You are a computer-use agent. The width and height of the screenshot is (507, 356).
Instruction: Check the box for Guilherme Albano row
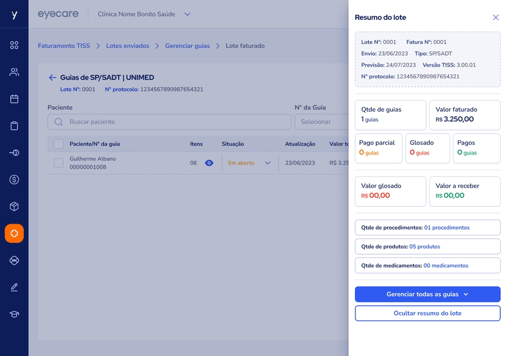(59, 163)
